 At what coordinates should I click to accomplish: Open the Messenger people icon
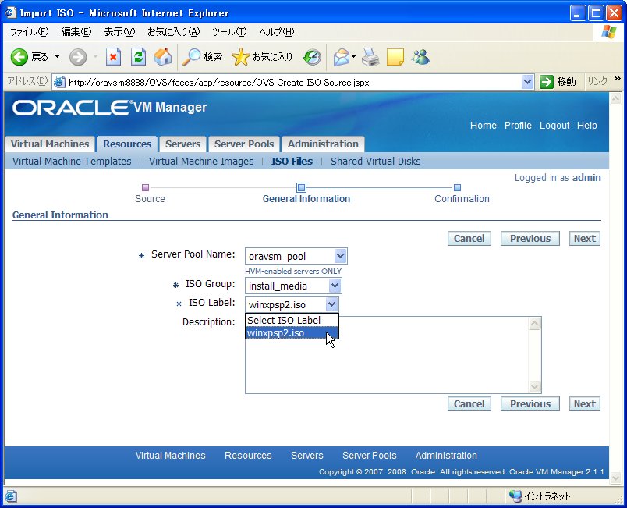tap(420, 57)
